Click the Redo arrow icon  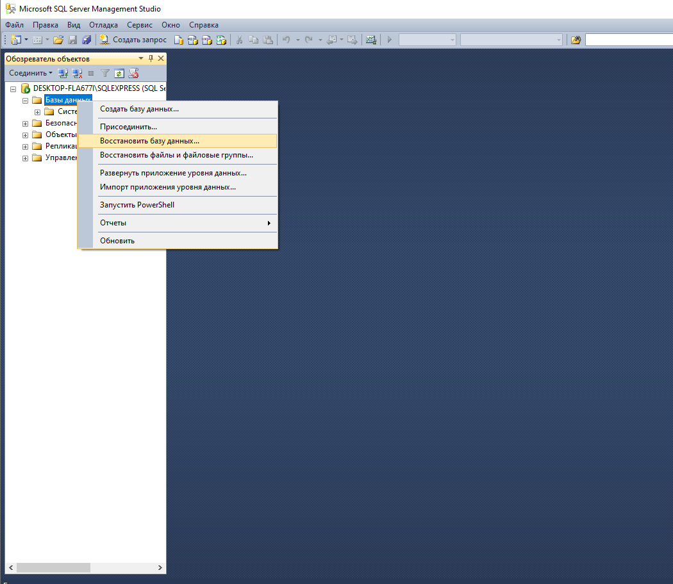[x=308, y=40]
